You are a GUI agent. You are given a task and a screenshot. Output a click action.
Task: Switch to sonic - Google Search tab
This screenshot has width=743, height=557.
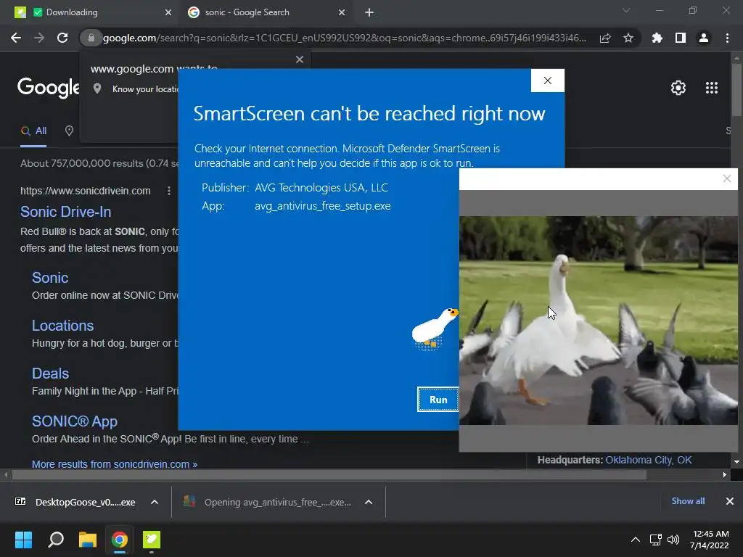(x=266, y=12)
